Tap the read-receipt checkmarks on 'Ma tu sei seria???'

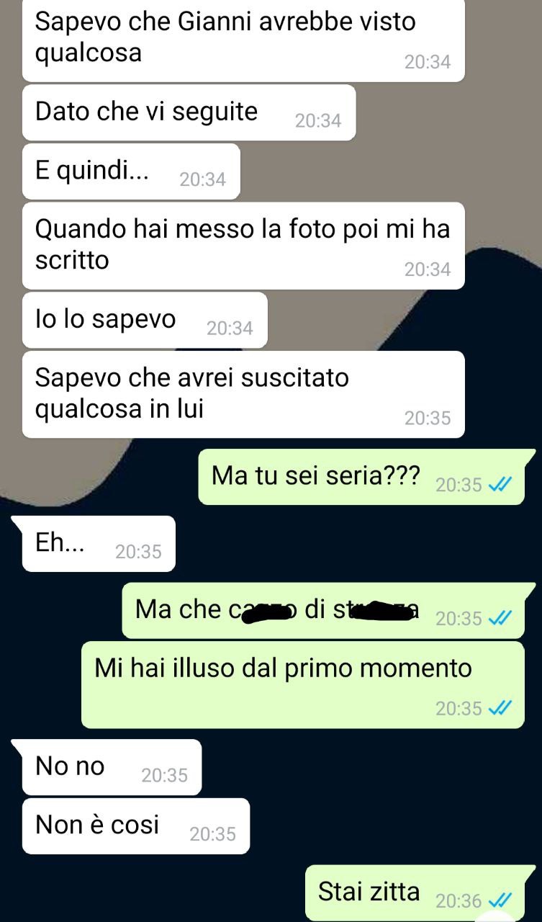click(x=500, y=485)
